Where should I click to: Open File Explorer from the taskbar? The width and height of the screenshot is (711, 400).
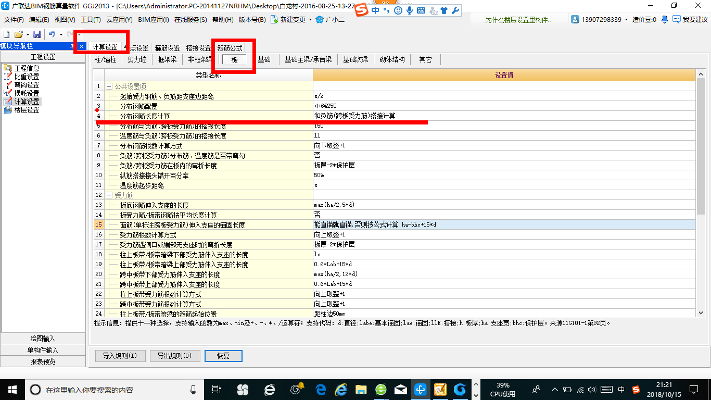click(x=361, y=389)
